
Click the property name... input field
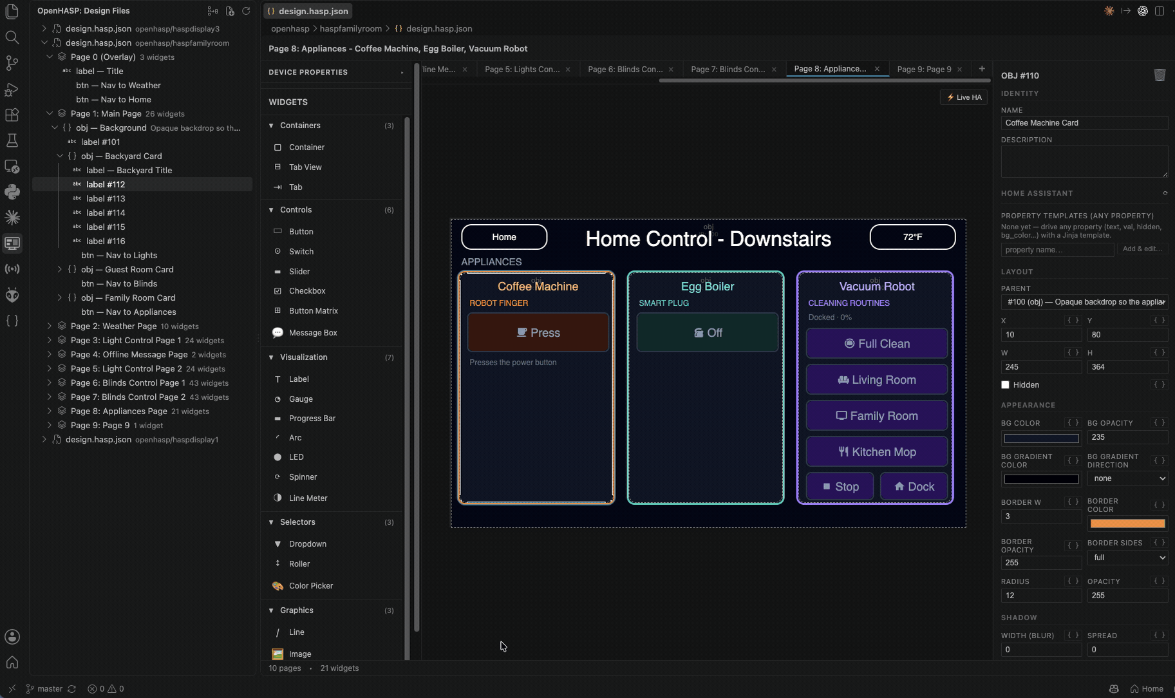click(1057, 250)
